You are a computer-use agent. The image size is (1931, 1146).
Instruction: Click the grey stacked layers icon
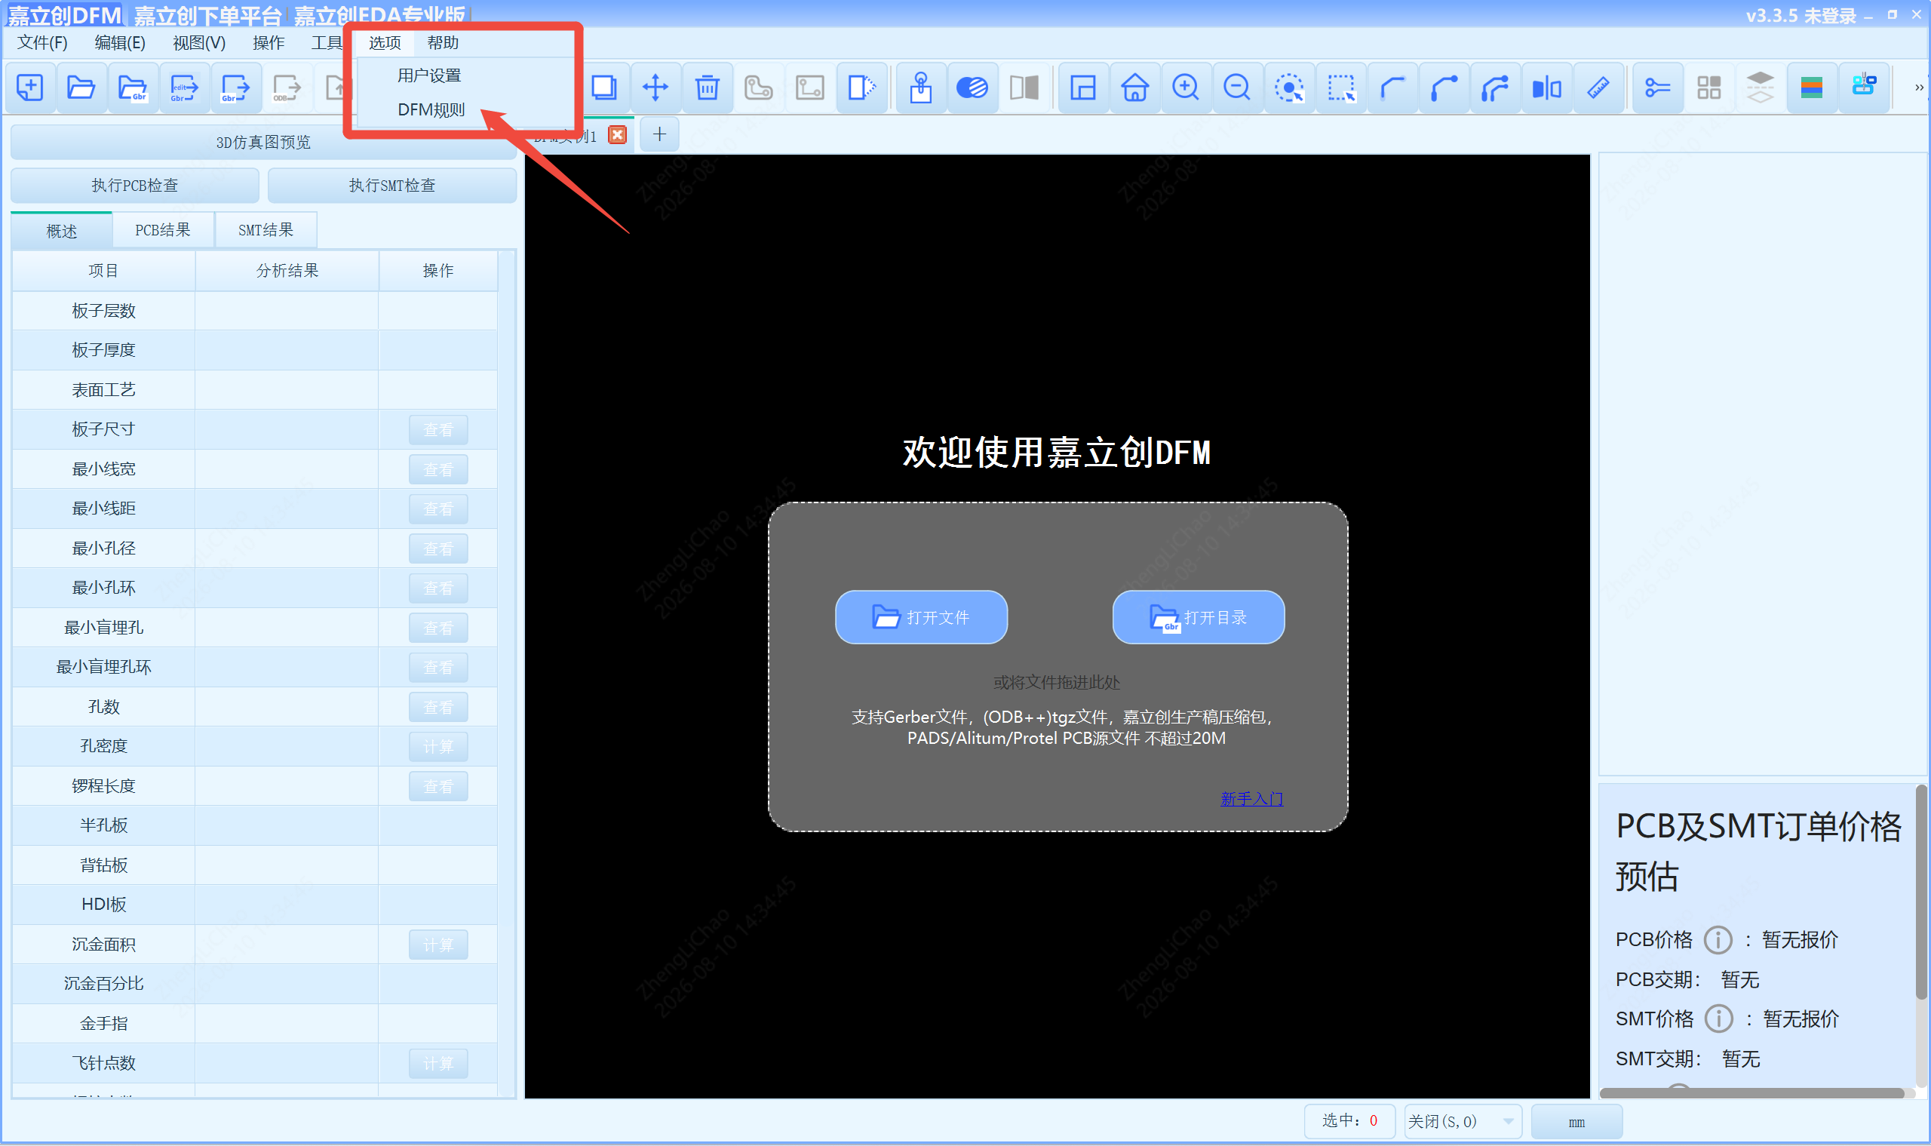(x=1760, y=88)
